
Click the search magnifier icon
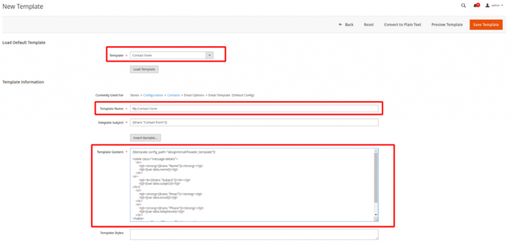[463, 5]
